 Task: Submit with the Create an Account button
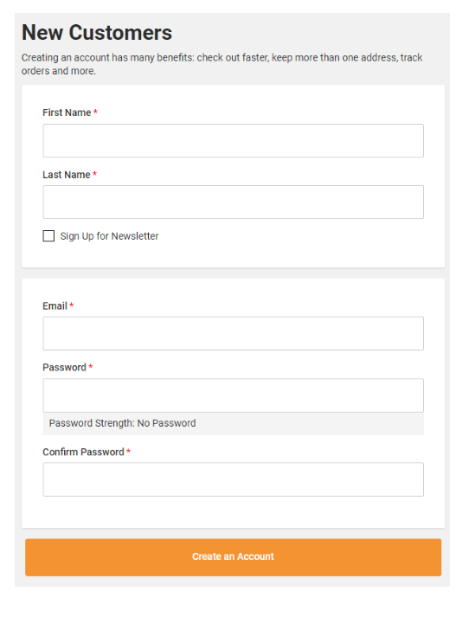[x=234, y=557]
